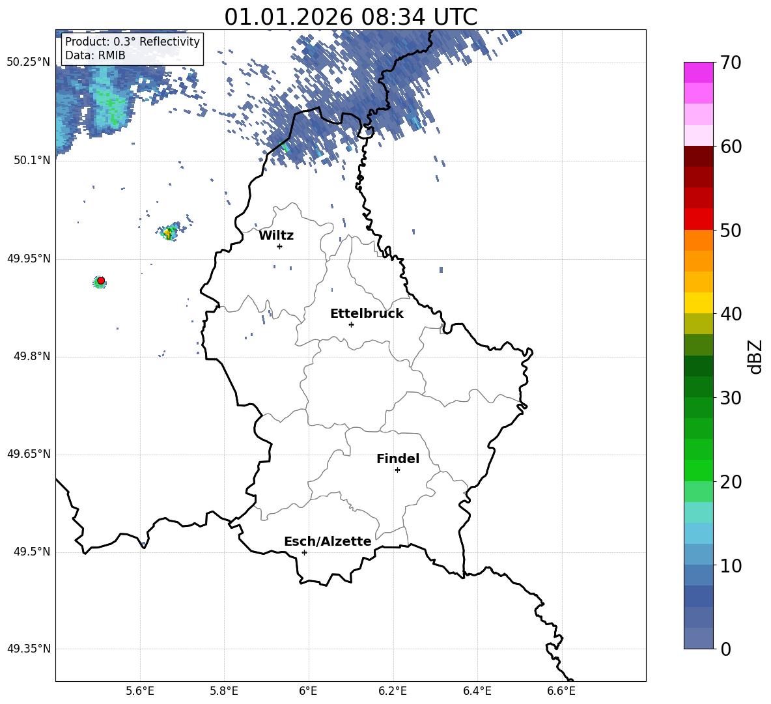Screen dimensions: 771x704
Task: Click the 6.2°E longitude label
Action: 393,691
